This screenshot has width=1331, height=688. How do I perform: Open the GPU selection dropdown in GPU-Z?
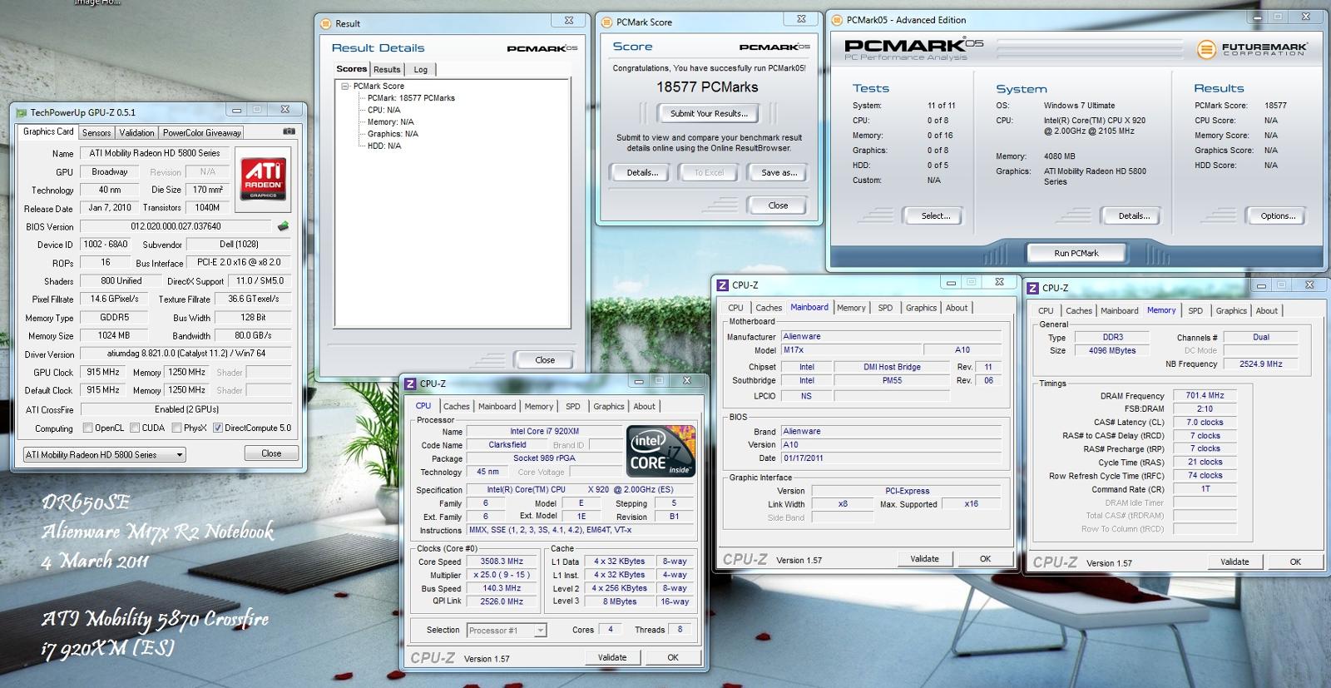[x=104, y=454]
